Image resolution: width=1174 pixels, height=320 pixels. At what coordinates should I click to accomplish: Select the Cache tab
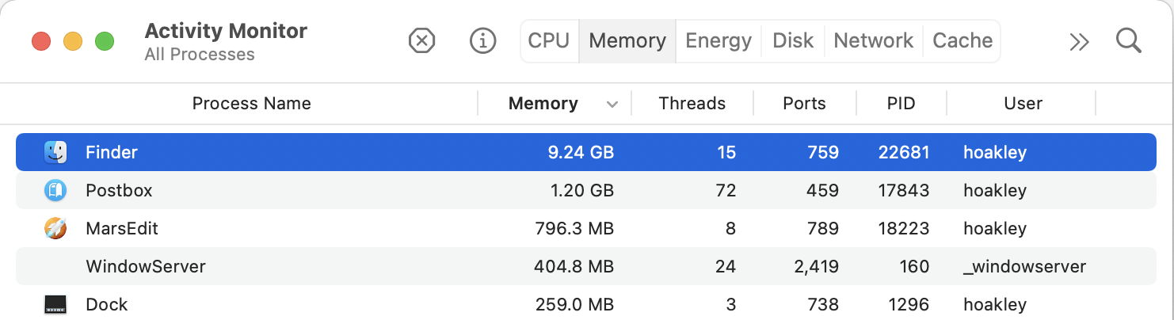(x=962, y=40)
